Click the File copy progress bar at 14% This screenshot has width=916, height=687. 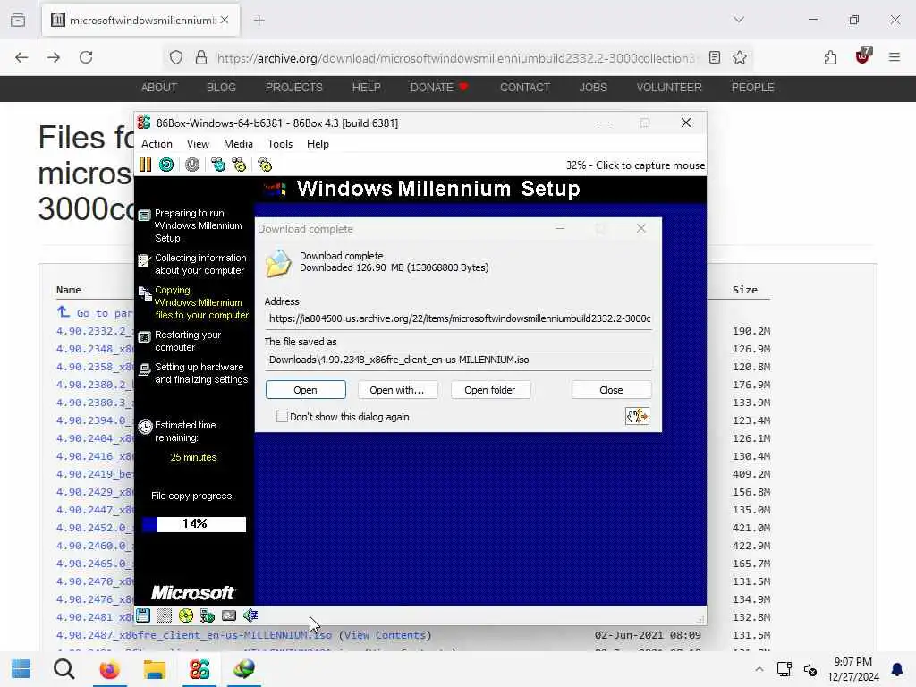(194, 524)
